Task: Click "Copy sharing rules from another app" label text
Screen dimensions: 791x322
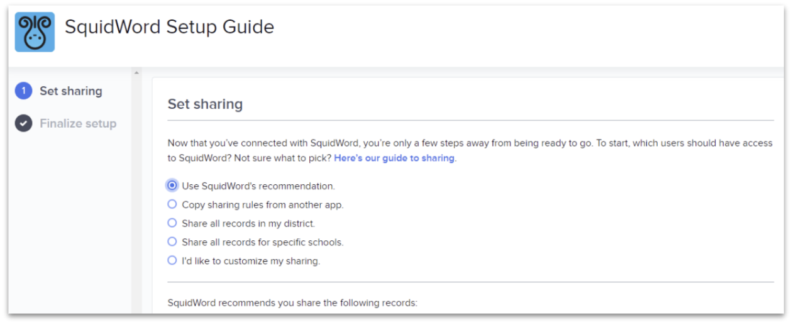Action: (x=262, y=204)
